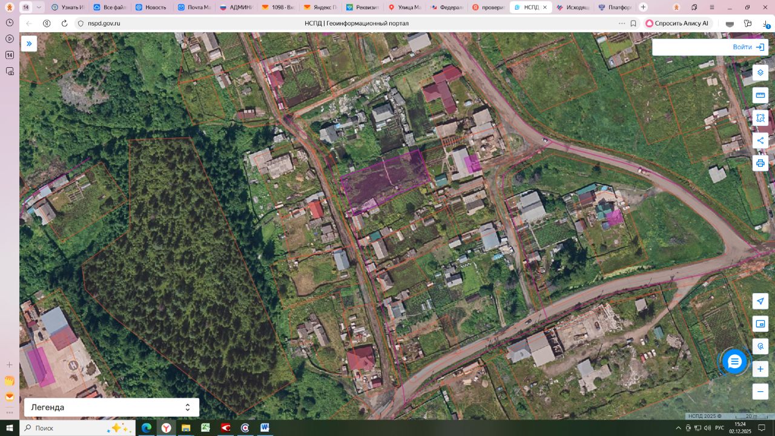Zoom in the map with plus
775x436 pixels.
[760, 369]
